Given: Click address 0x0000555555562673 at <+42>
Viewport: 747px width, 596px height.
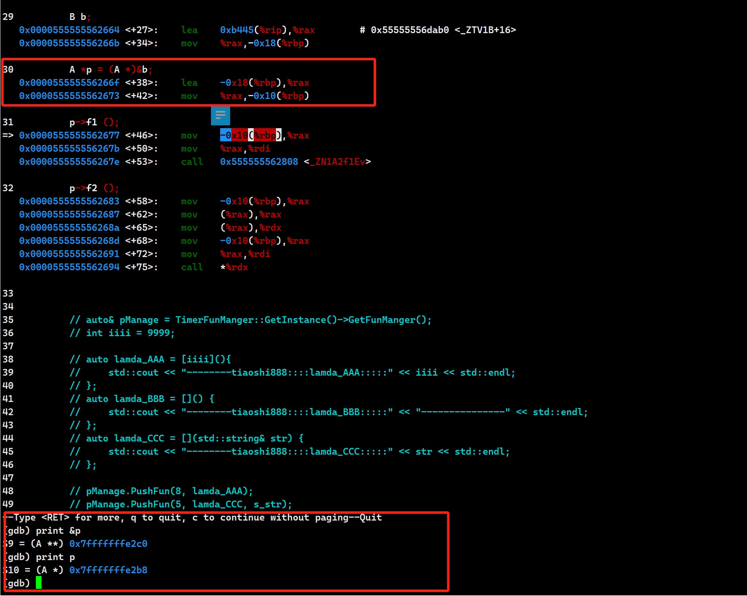Looking at the screenshot, I should tap(69, 96).
